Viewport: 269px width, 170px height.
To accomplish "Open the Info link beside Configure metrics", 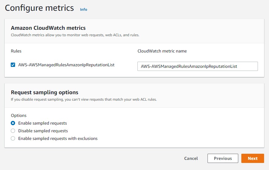I will [x=84, y=10].
